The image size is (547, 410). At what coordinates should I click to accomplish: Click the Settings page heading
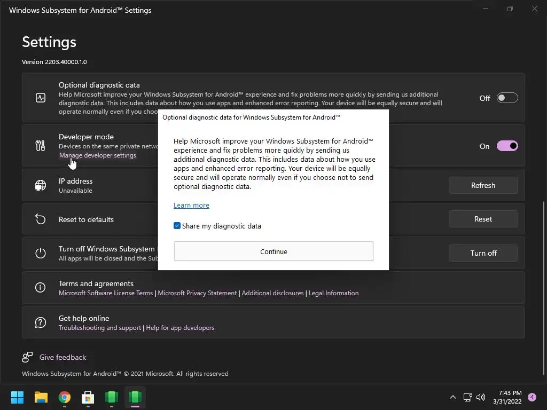point(49,42)
